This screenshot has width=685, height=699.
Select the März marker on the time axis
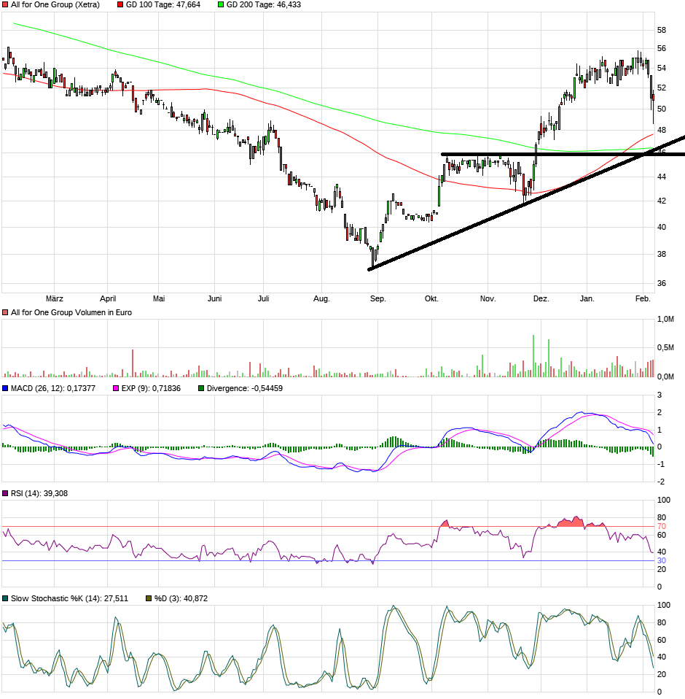click(55, 298)
